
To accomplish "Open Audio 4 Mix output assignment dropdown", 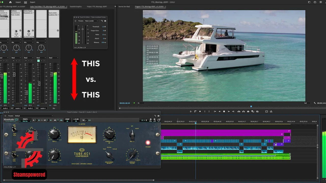I will click(x=41, y=42).
